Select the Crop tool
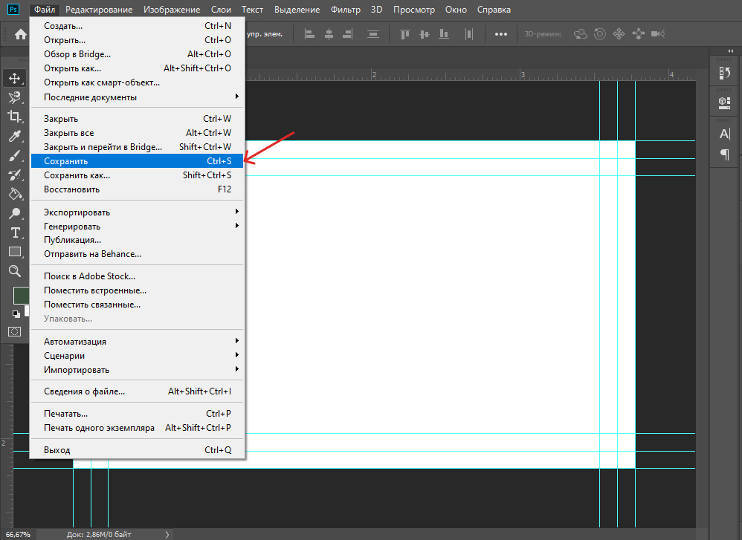This screenshot has width=742, height=540. 14,117
